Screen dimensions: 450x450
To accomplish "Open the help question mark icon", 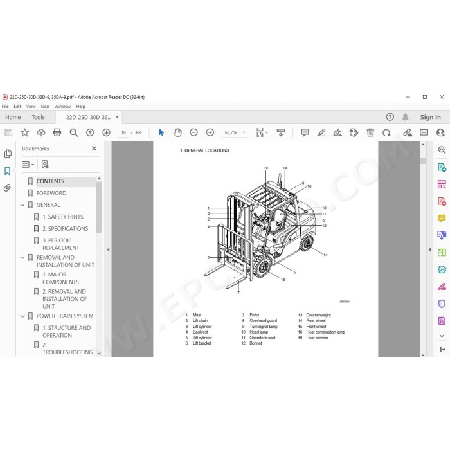I will coord(390,117).
